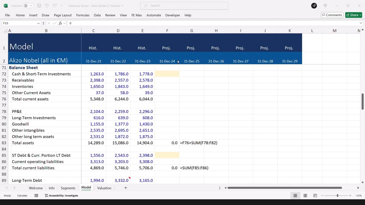
Task: Click the Name Box showing F15
Action: pos(19,23)
